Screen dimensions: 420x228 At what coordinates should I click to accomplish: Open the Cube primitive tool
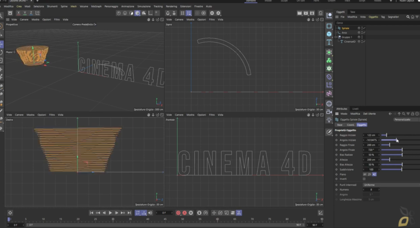click(x=329, y=34)
